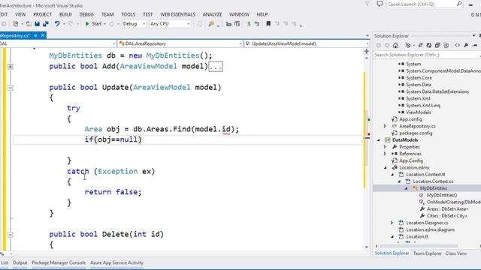Open the WEB ESSENTIALS menu

point(177,14)
